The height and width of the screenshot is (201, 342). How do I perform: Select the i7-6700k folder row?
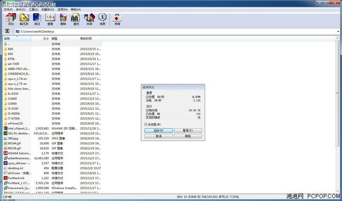[52, 119]
